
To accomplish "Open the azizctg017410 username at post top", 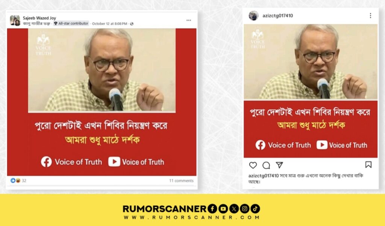I will pyautogui.click(x=278, y=16).
